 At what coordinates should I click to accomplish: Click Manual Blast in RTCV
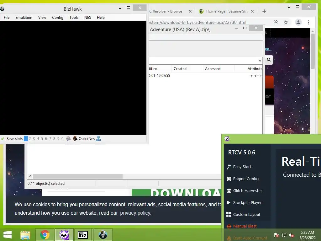[245, 226]
